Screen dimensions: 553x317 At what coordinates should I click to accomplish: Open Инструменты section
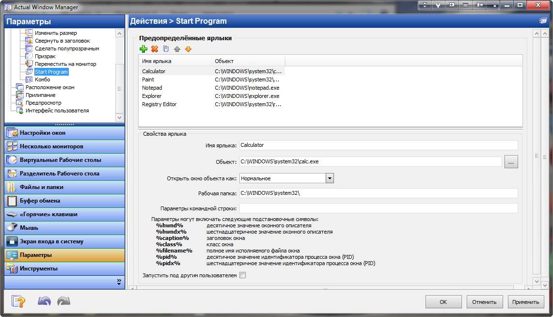(x=64, y=269)
